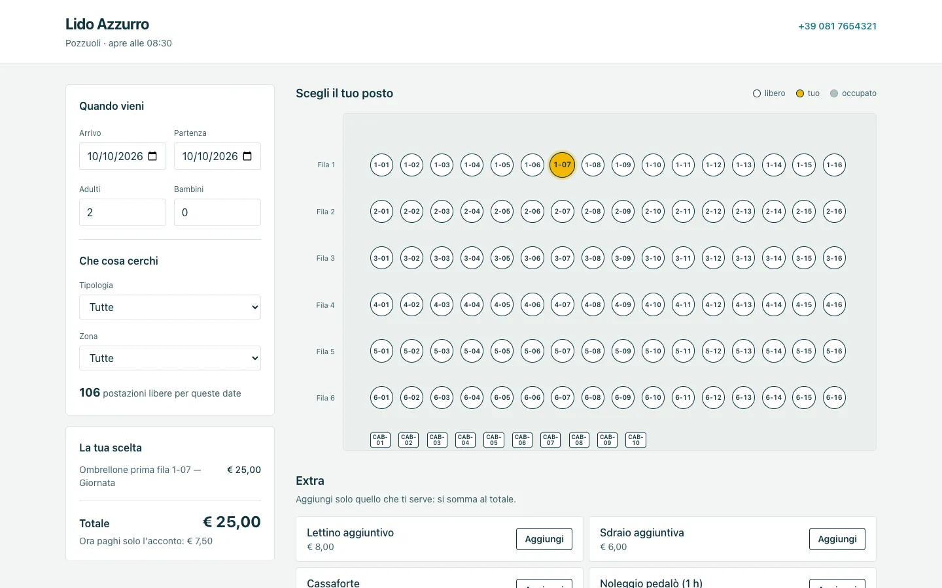This screenshot has width=942, height=588.
Task: Open the Zona dropdown
Action: tap(170, 358)
